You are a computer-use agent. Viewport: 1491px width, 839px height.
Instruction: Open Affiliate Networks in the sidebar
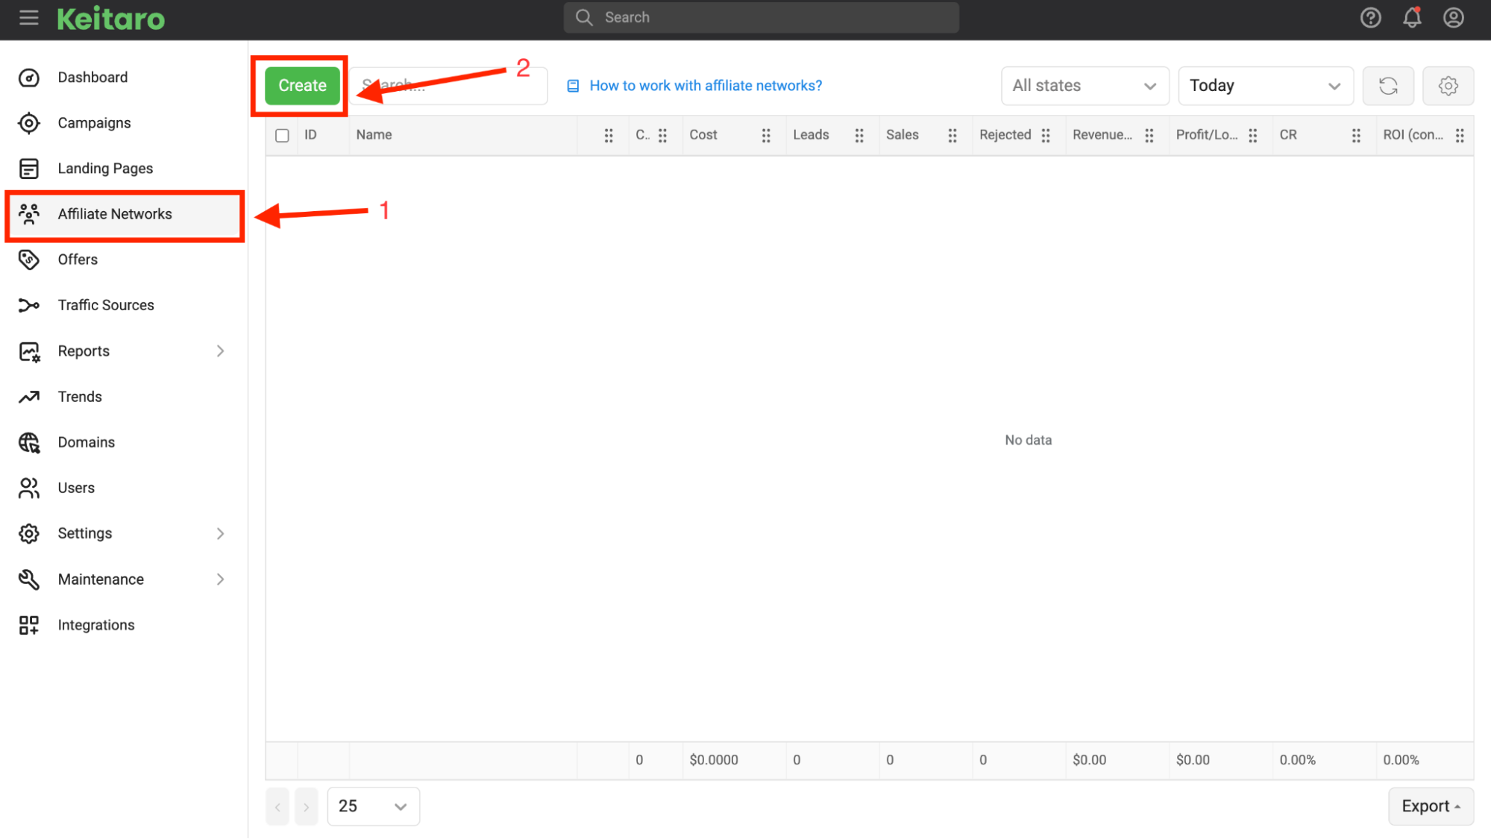(x=123, y=214)
